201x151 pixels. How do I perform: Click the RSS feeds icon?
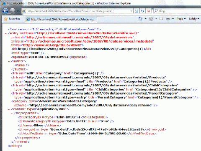[151, 19]
